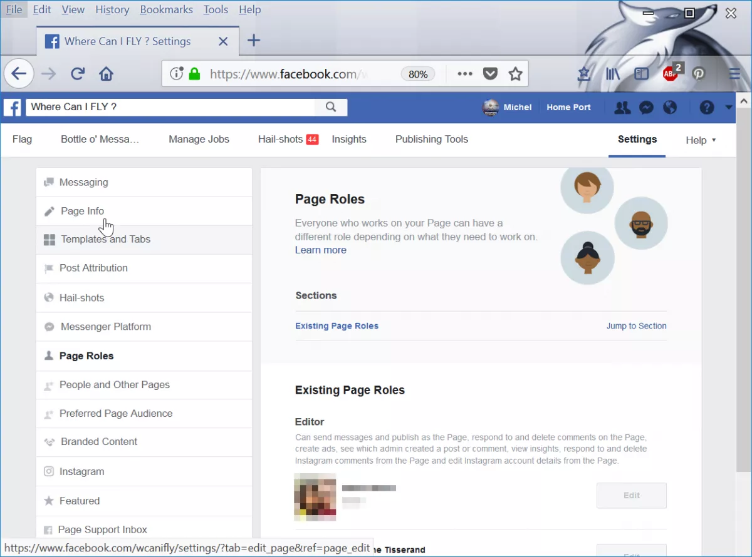This screenshot has width=752, height=557.
Task: Click Michel profile link in blue bar
Action: pos(518,107)
